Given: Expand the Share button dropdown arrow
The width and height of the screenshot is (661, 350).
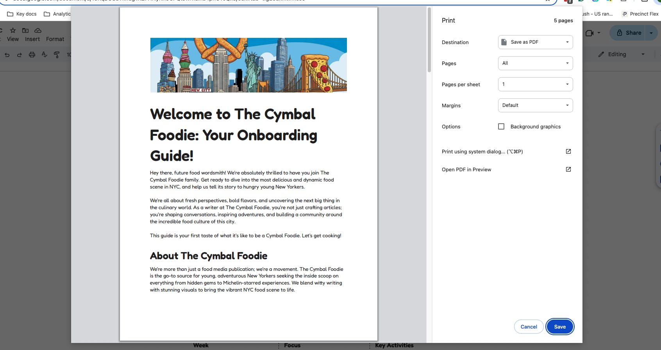Looking at the screenshot, I should (651, 33).
